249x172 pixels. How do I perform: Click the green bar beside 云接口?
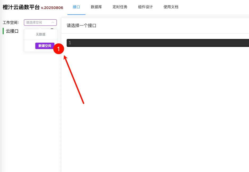point(3,31)
